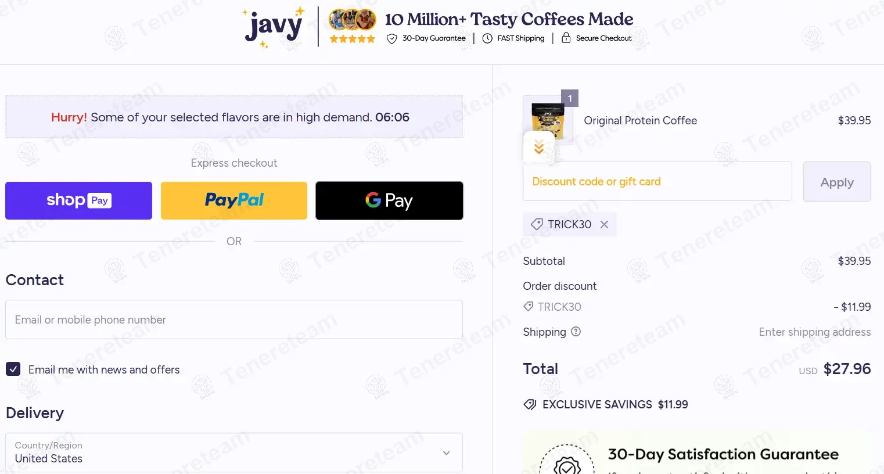Expand product details with double chevron
884x474 pixels.
click(539, 147)
